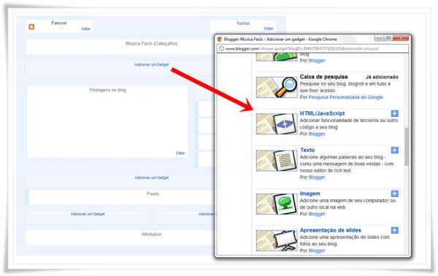438x276 pixels.
Task: Click Adicionar um Gadget above Feeds
Action: pos(152,177)
